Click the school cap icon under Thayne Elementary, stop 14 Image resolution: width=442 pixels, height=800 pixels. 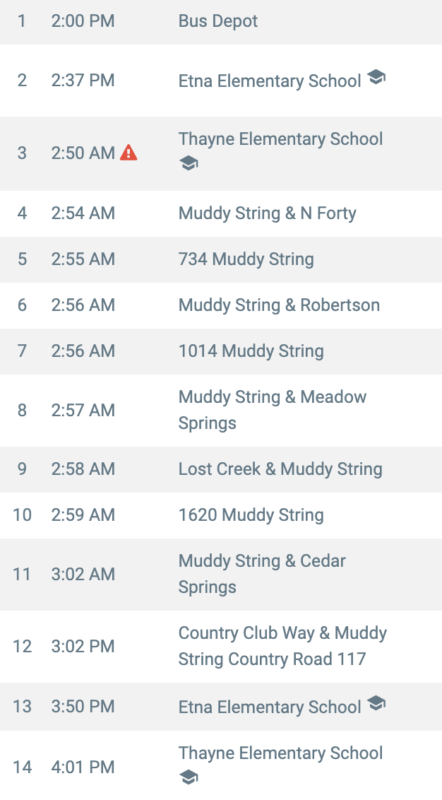[x=188, y=778]
